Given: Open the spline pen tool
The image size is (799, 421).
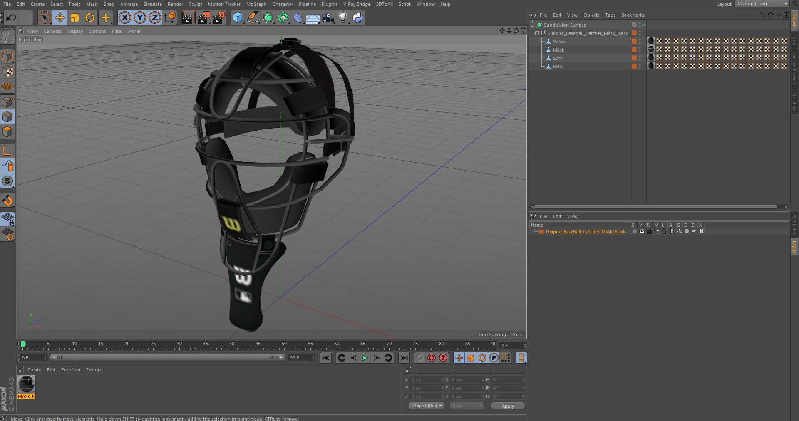Looking at the screenshot, I should coord(253,17).
